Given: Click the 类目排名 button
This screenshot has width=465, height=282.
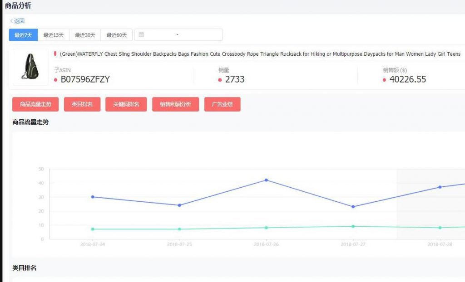Looking at the screenshot, I should click(x=82, y=104).
